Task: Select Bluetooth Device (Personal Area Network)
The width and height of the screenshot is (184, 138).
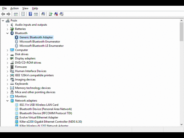Action: [x=46, y=109]
